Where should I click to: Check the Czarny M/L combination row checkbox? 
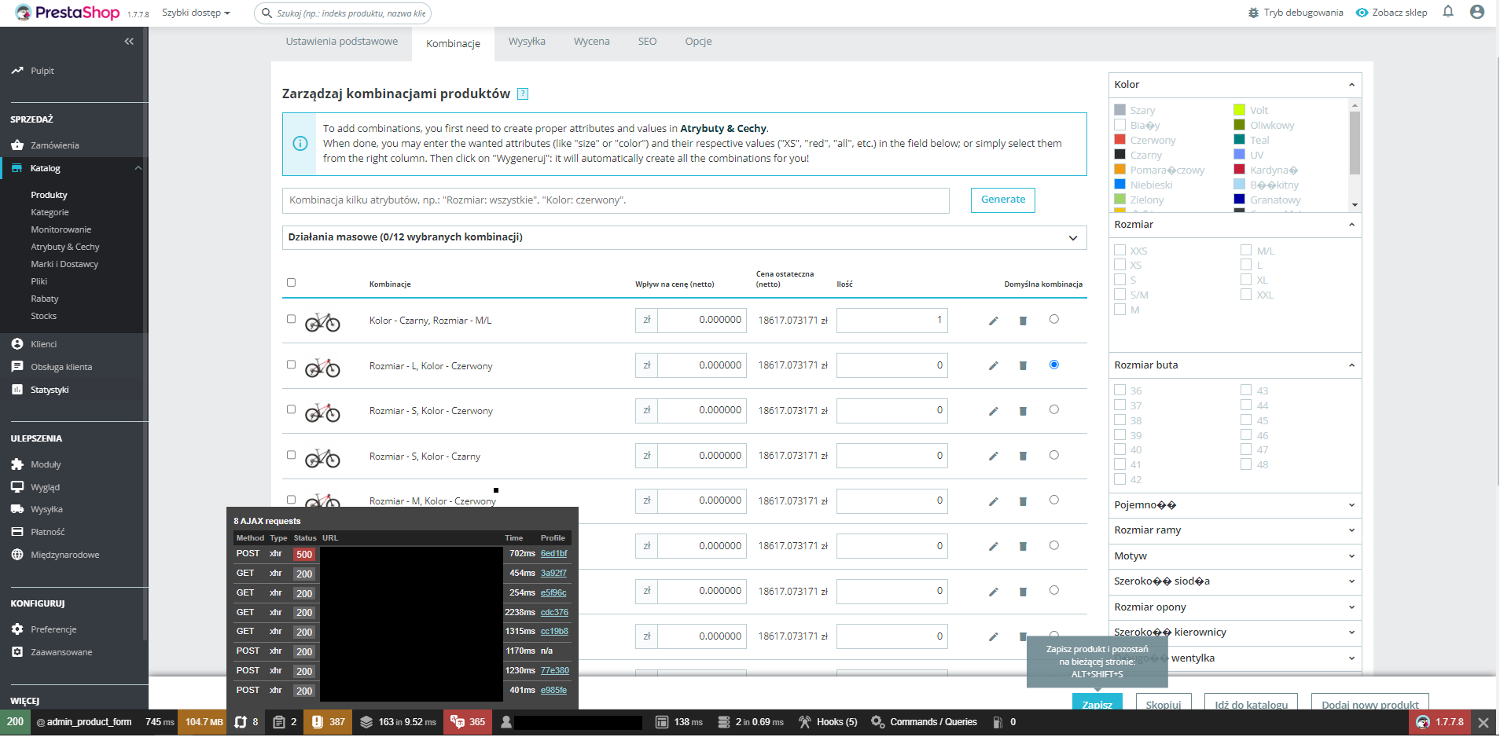point(291,319)
